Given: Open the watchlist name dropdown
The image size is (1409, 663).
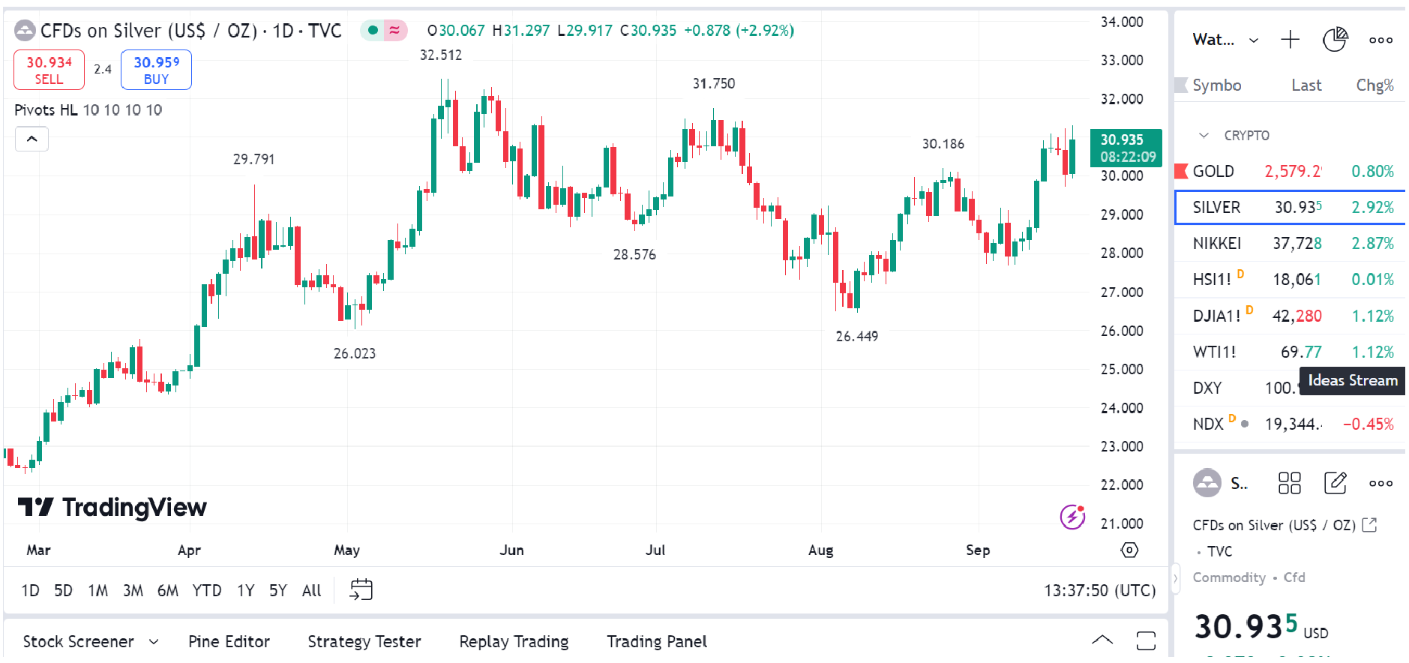Looking at the screenshot, I should tap(1254, 40).
